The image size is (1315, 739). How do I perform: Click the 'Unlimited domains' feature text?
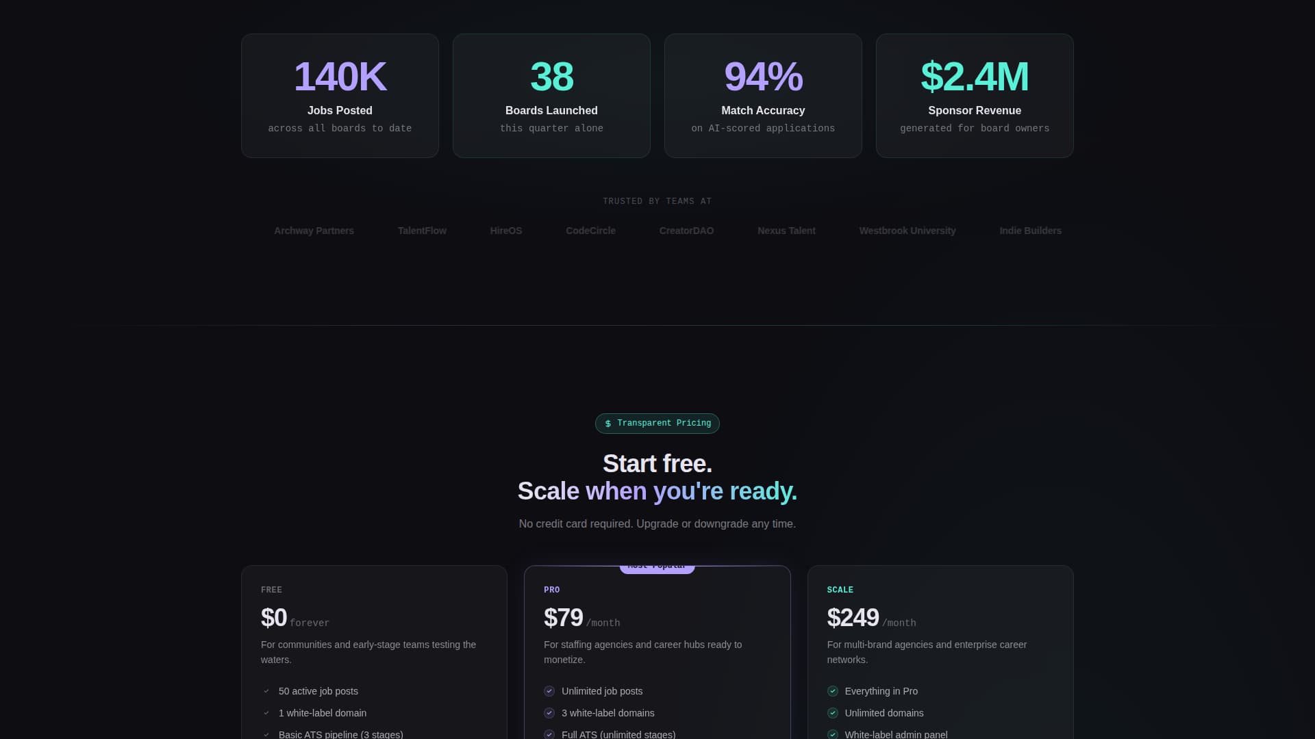(x=884, y=713)
